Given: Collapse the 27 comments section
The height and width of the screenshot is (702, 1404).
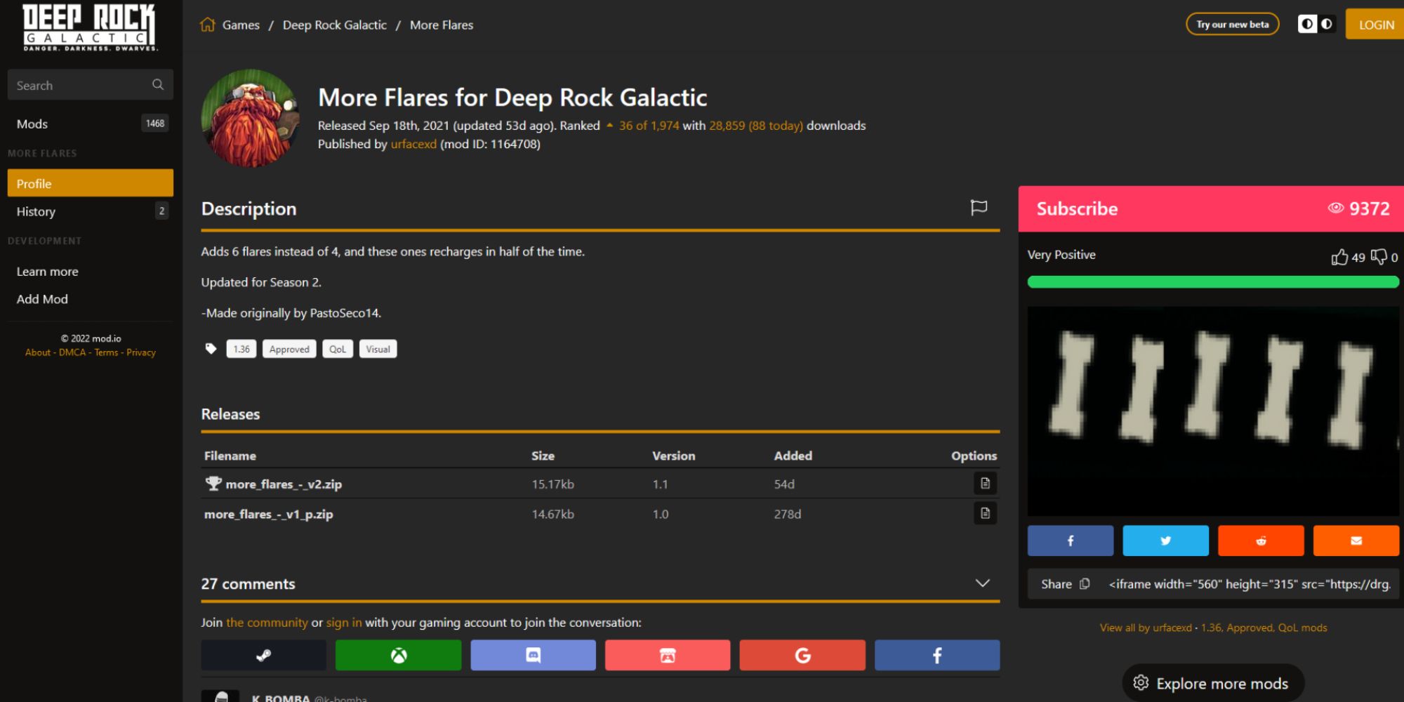Looking at the screenshot, I should (983, 583).
